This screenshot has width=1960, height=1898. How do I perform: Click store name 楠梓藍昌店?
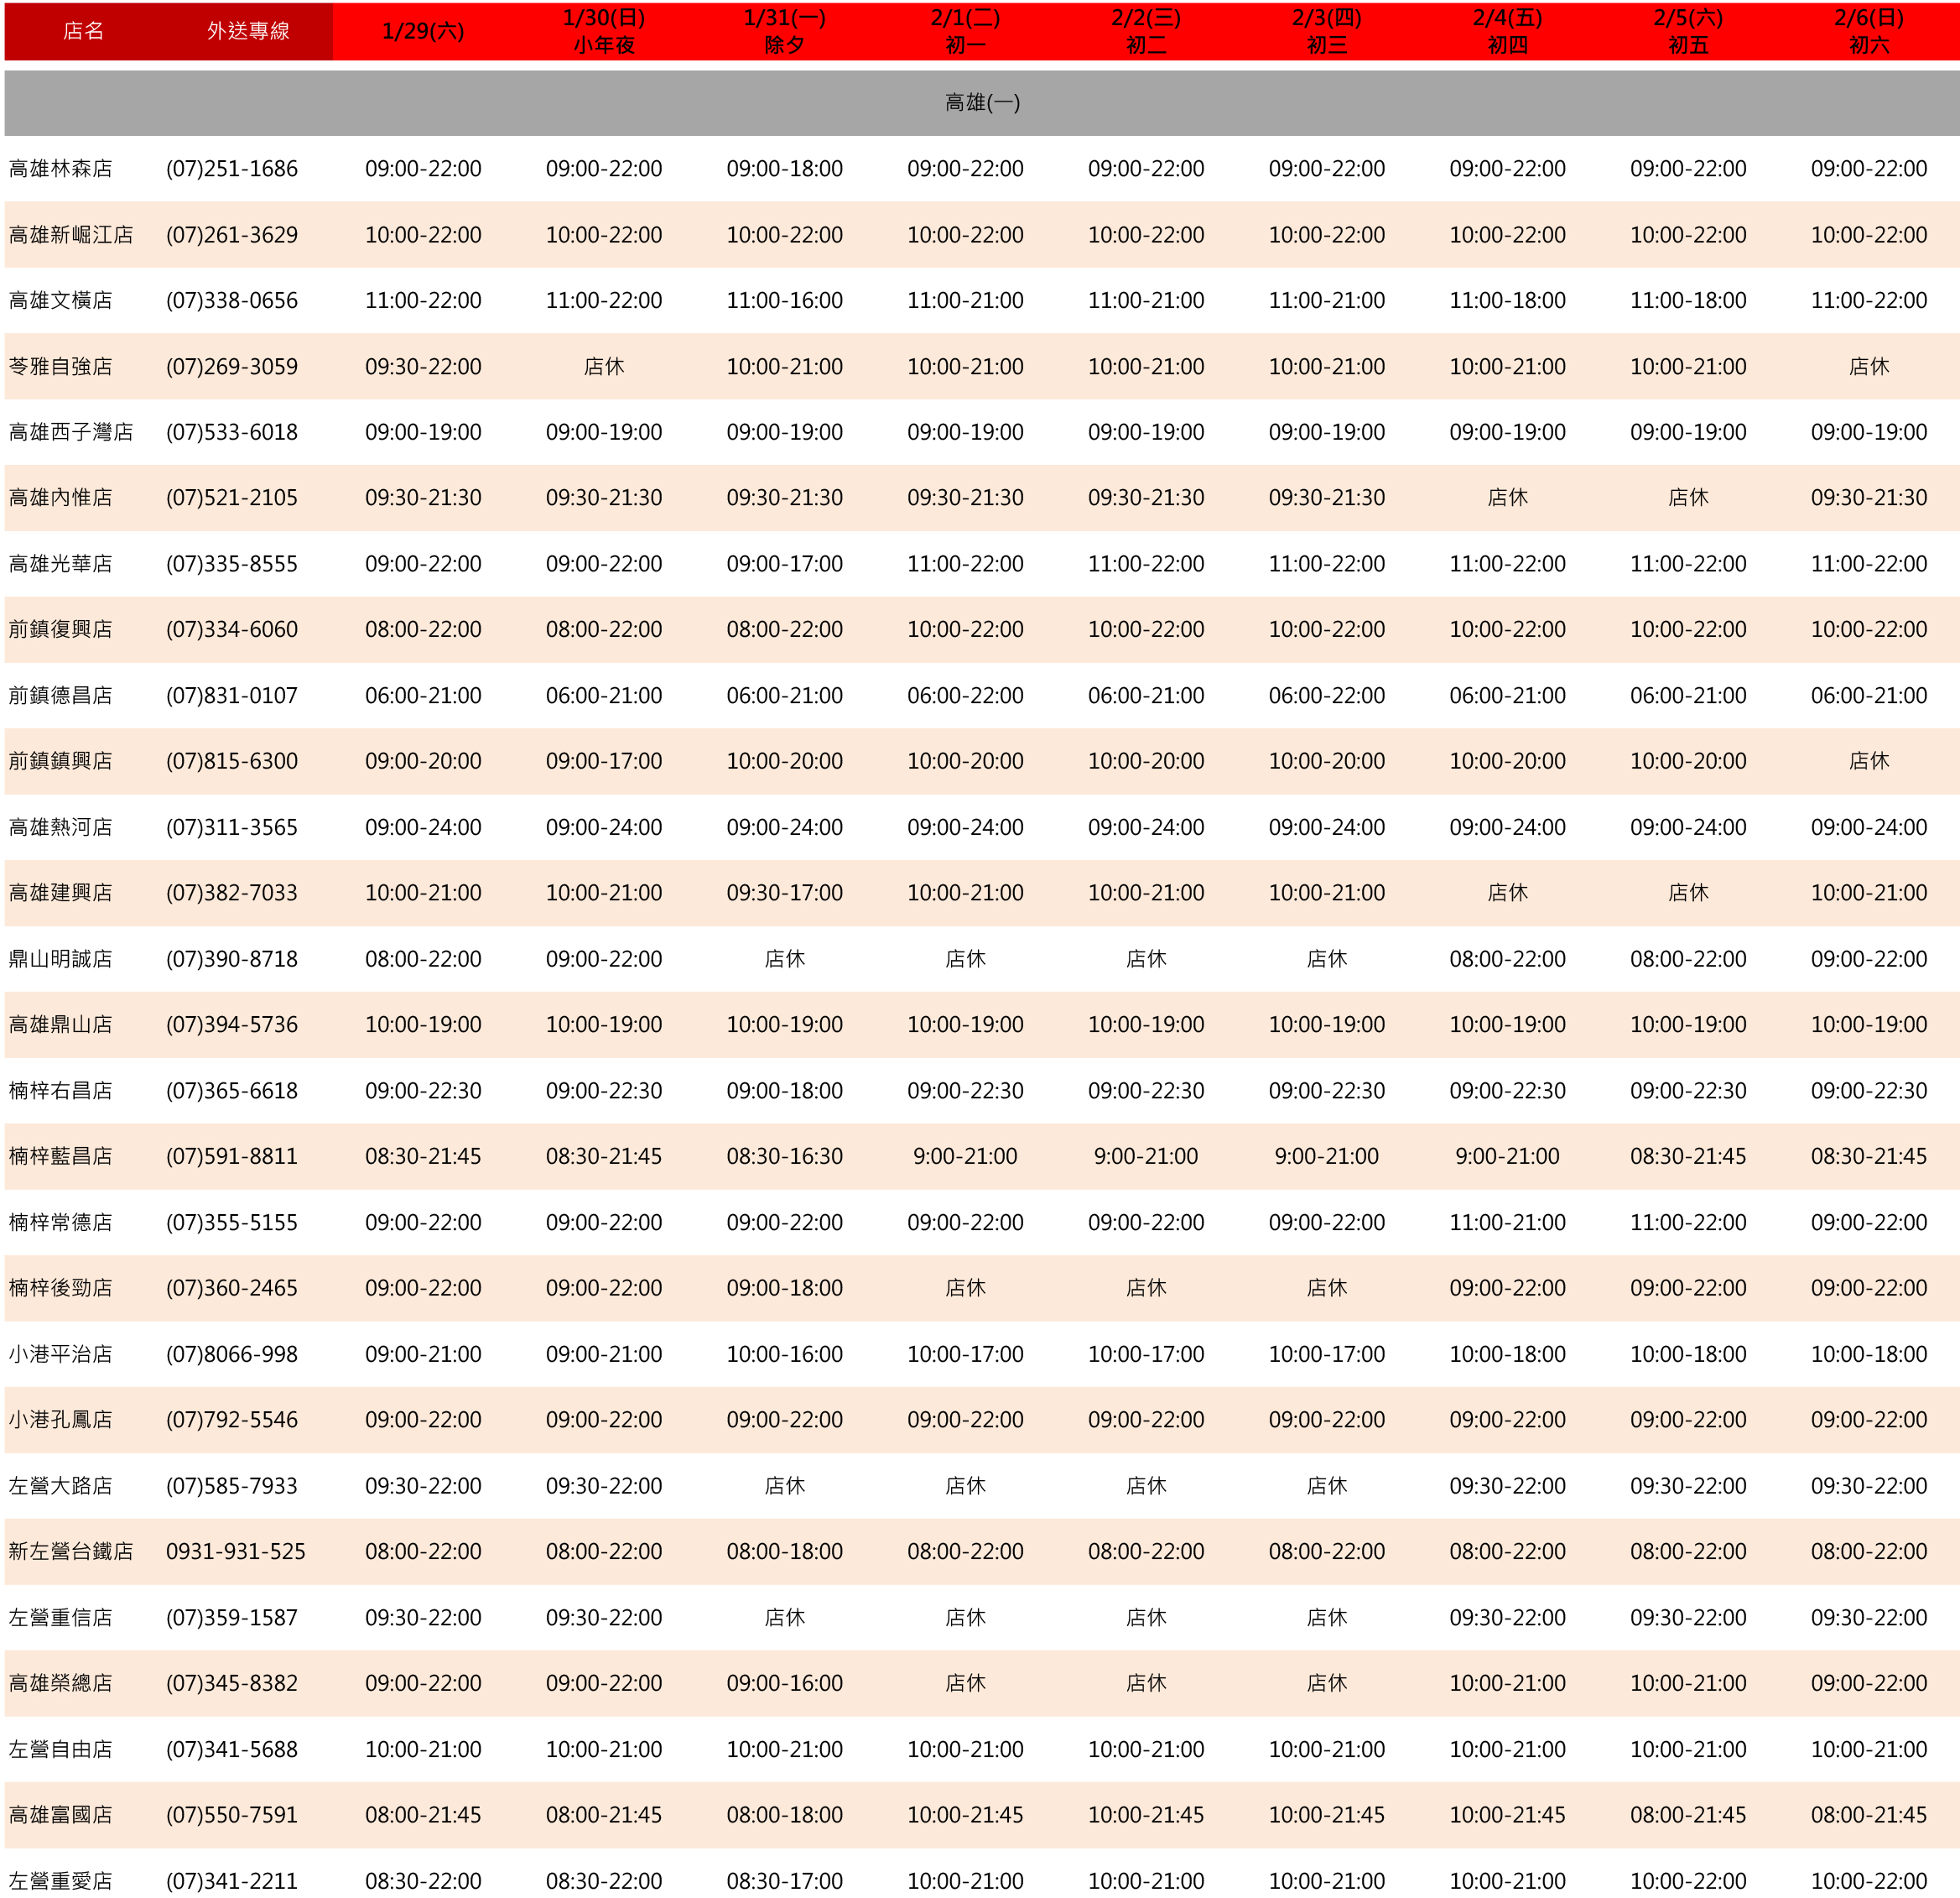(x=61, y=1155)
